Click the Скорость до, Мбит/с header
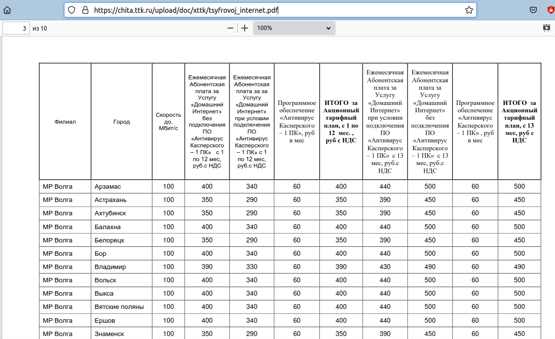Screen dimensions: 555x339 point(168,122)
